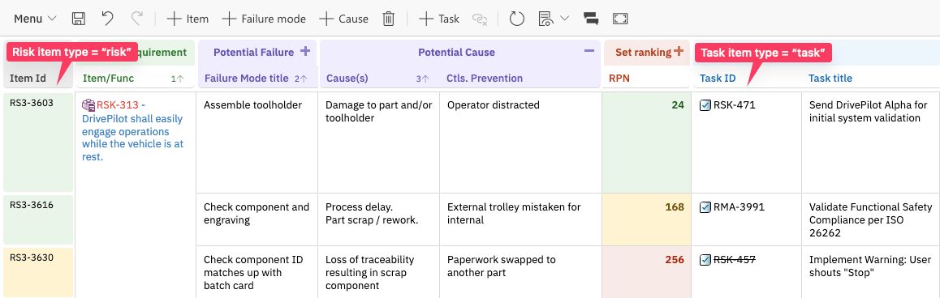Select Item Id cell RS3-3630
The image size is (940, 298).
click(x=38, y=273)
